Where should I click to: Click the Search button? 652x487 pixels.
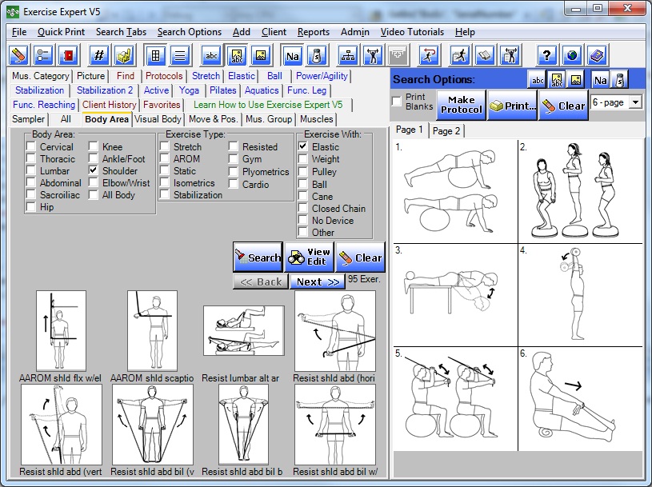258,257
